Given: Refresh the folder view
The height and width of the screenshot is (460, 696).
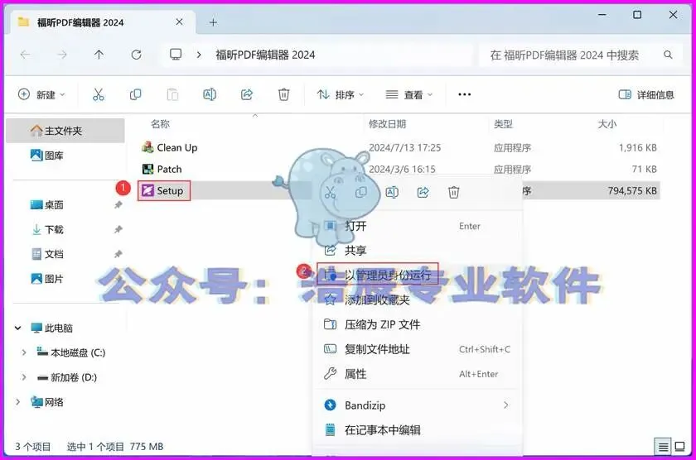Looking at the screenshot, I should coord(136,55).
